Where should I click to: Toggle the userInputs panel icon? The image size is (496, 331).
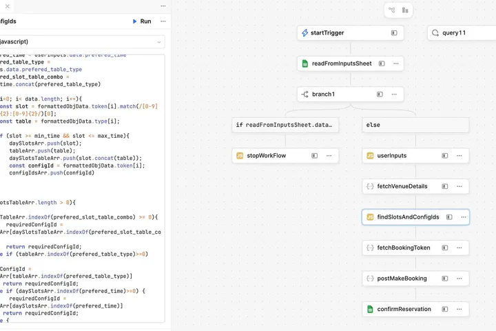(445, 156)
